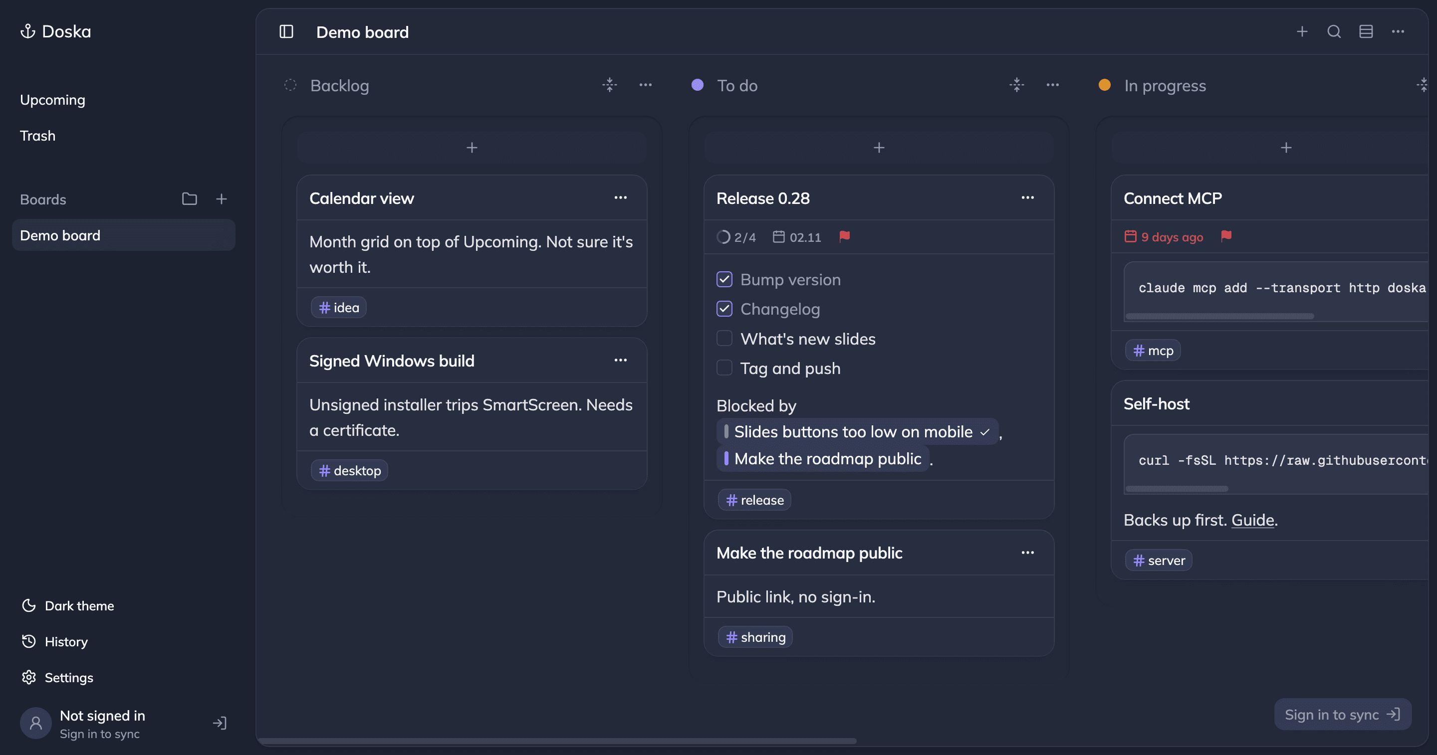Open linked Make the roadmap public chip
This screenshot has height=755, width=1437.
823,458
